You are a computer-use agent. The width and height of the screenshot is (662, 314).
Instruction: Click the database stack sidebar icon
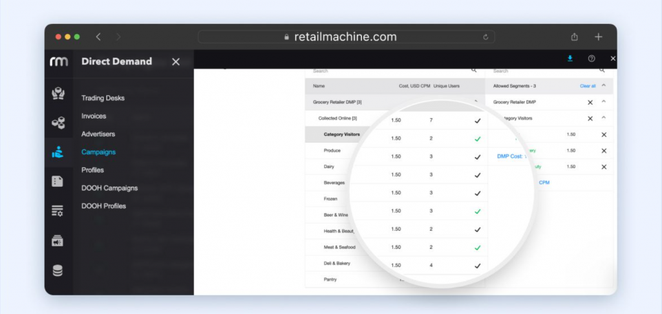point(58,271)
